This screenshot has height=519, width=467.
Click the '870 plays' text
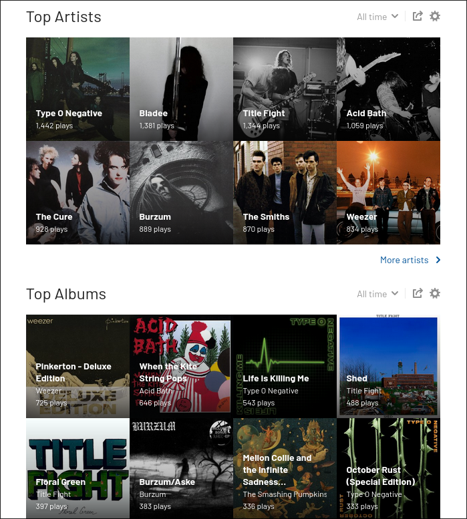259,229
